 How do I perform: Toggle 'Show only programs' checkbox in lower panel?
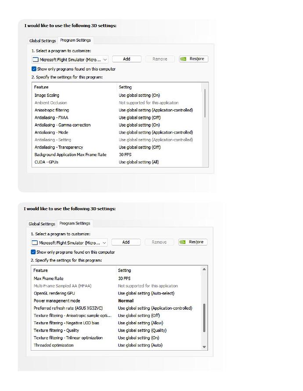point(33,252)
